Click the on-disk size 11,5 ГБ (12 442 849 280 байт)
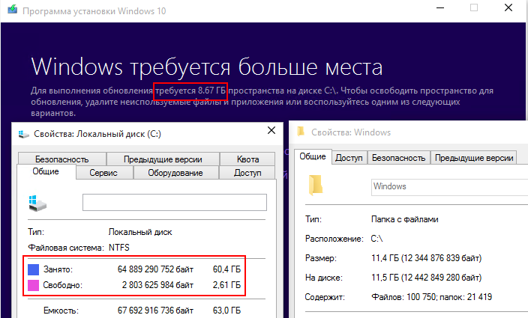This screenshot has height=318, width=528. [x=426, y=278]
